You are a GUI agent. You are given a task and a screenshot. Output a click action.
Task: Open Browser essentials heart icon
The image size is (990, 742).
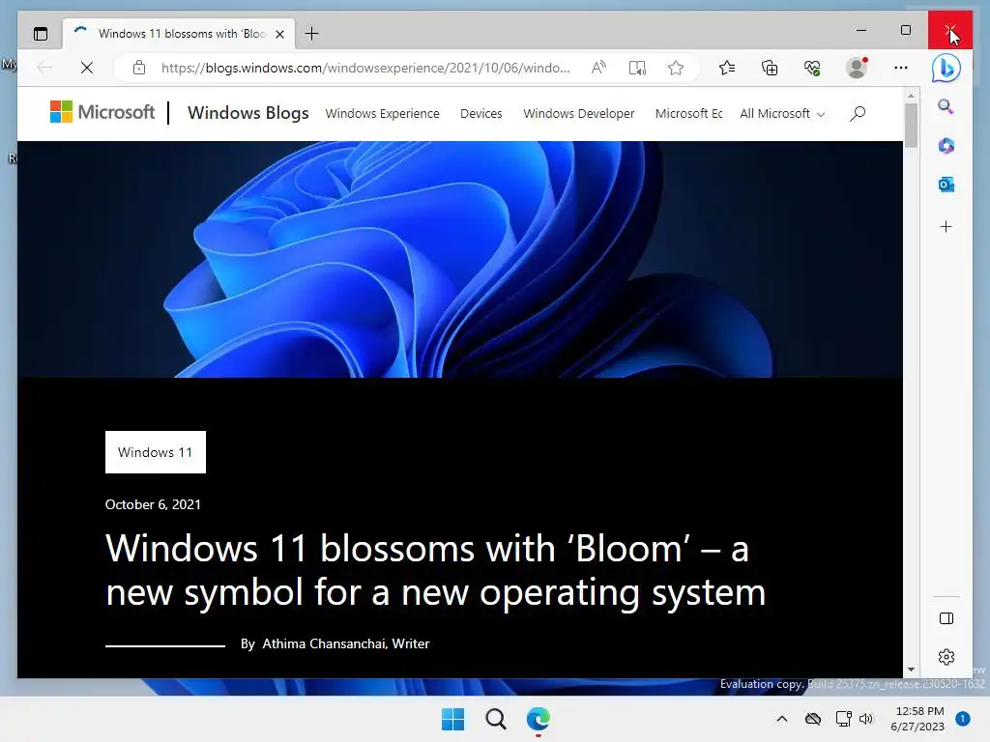point(812,68)
